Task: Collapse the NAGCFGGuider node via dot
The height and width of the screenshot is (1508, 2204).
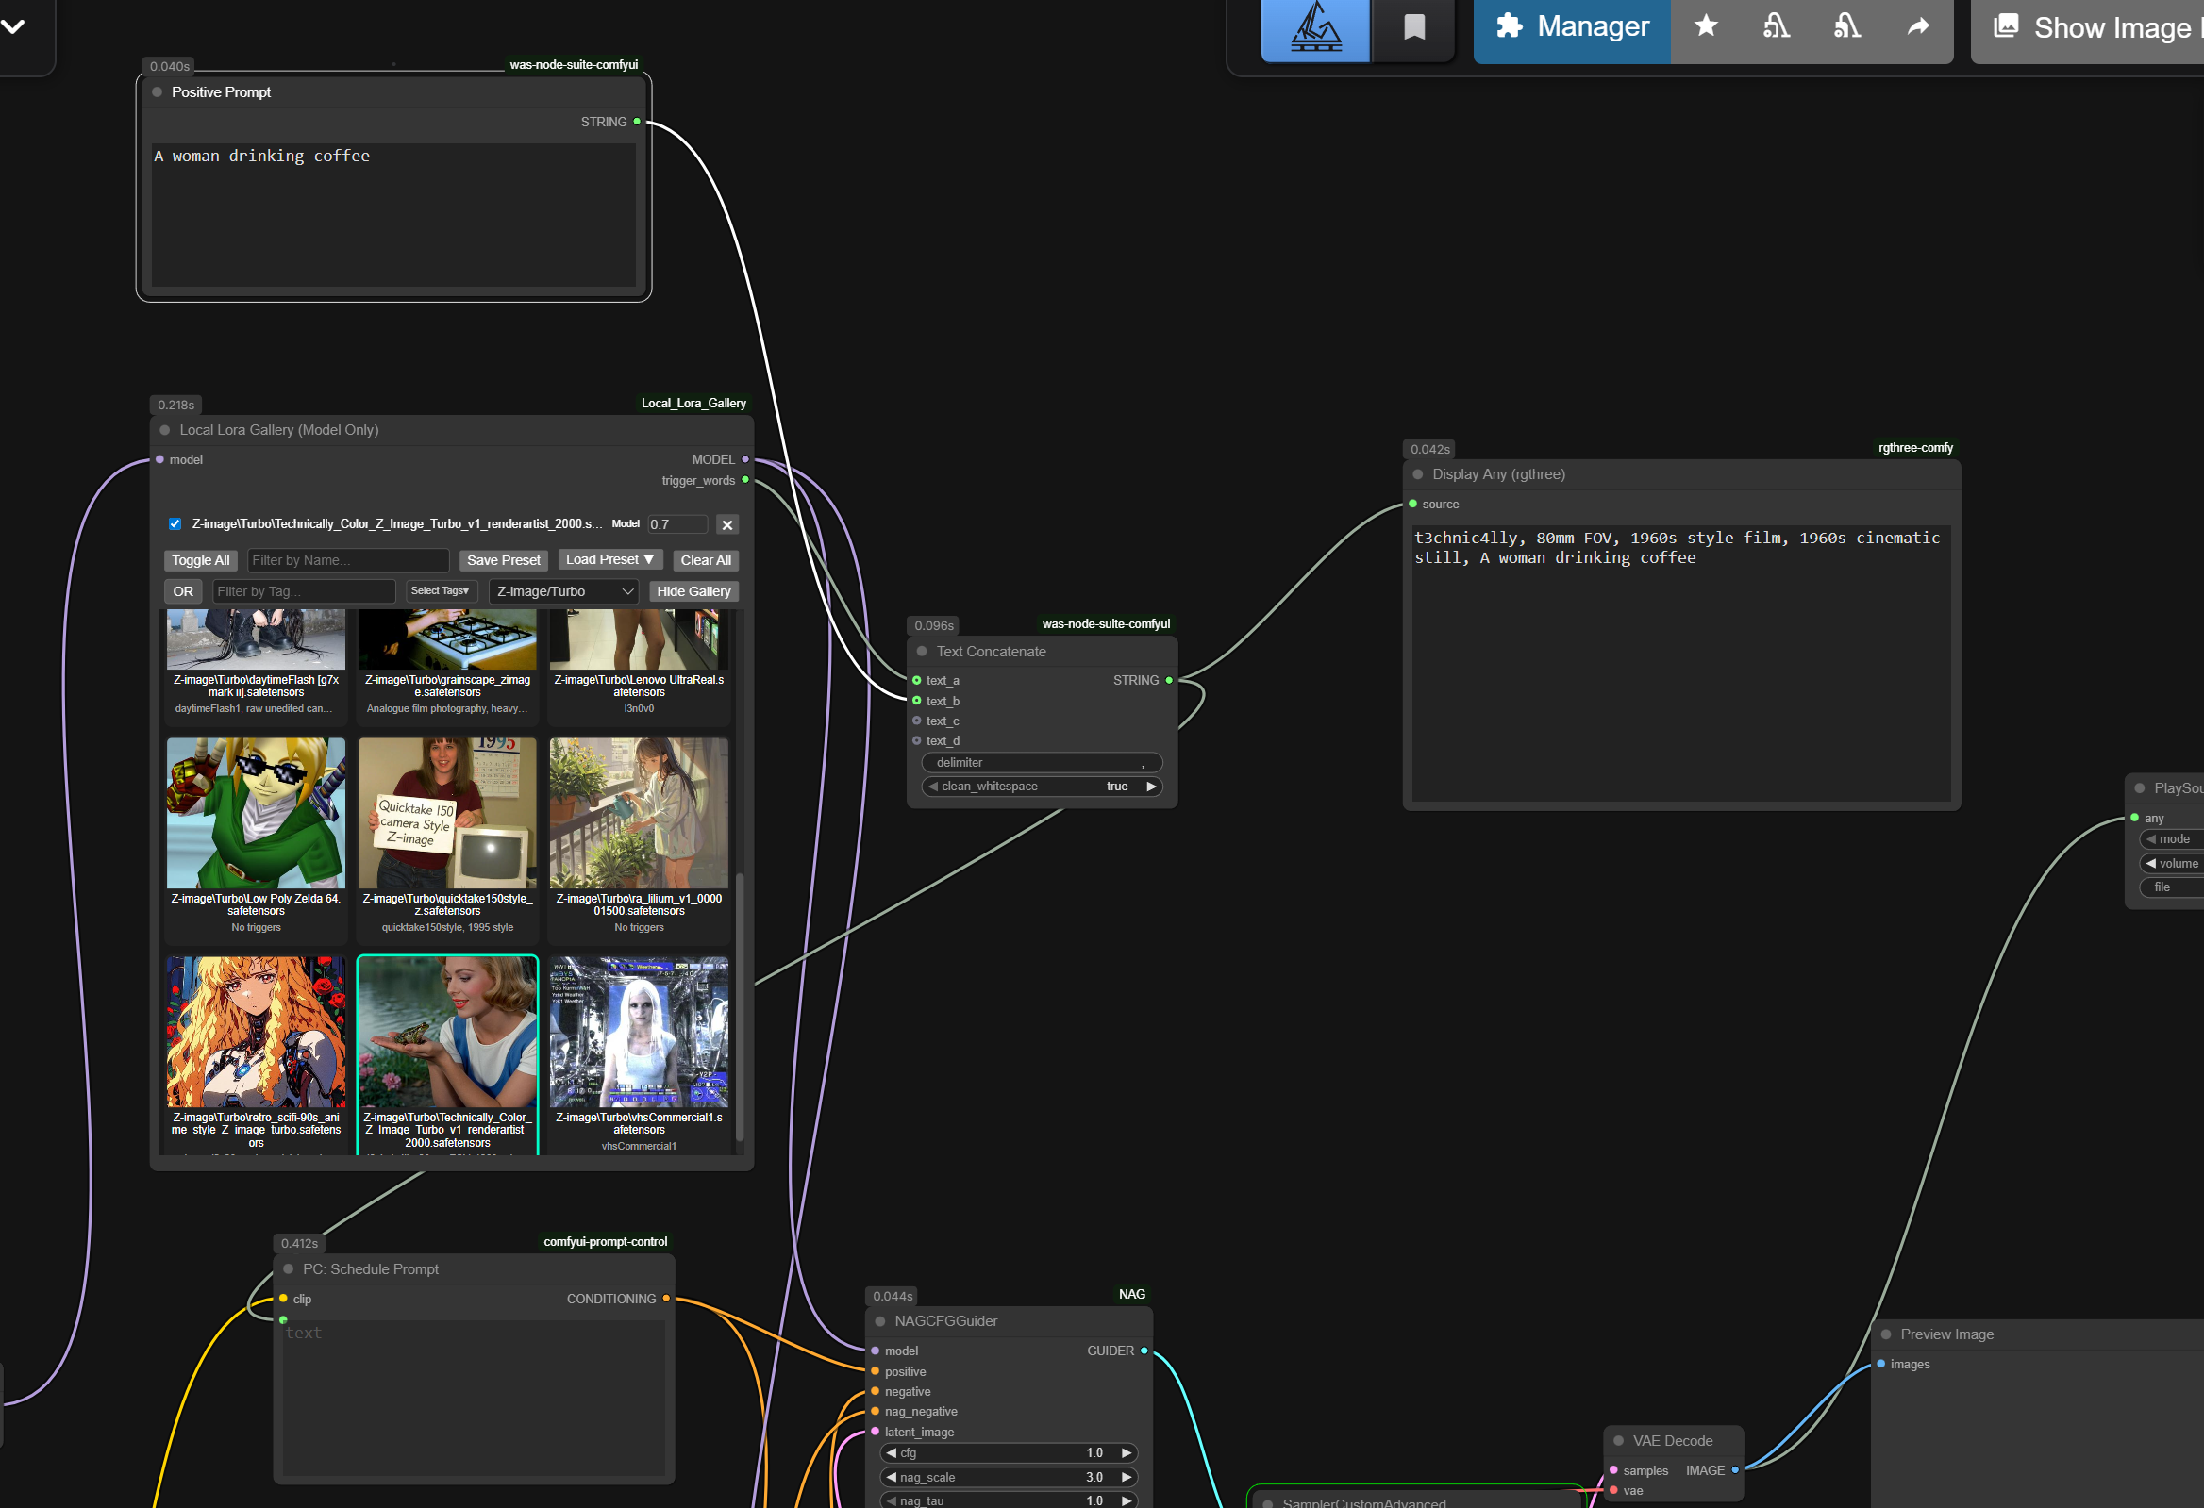Action: (879, 1321)
